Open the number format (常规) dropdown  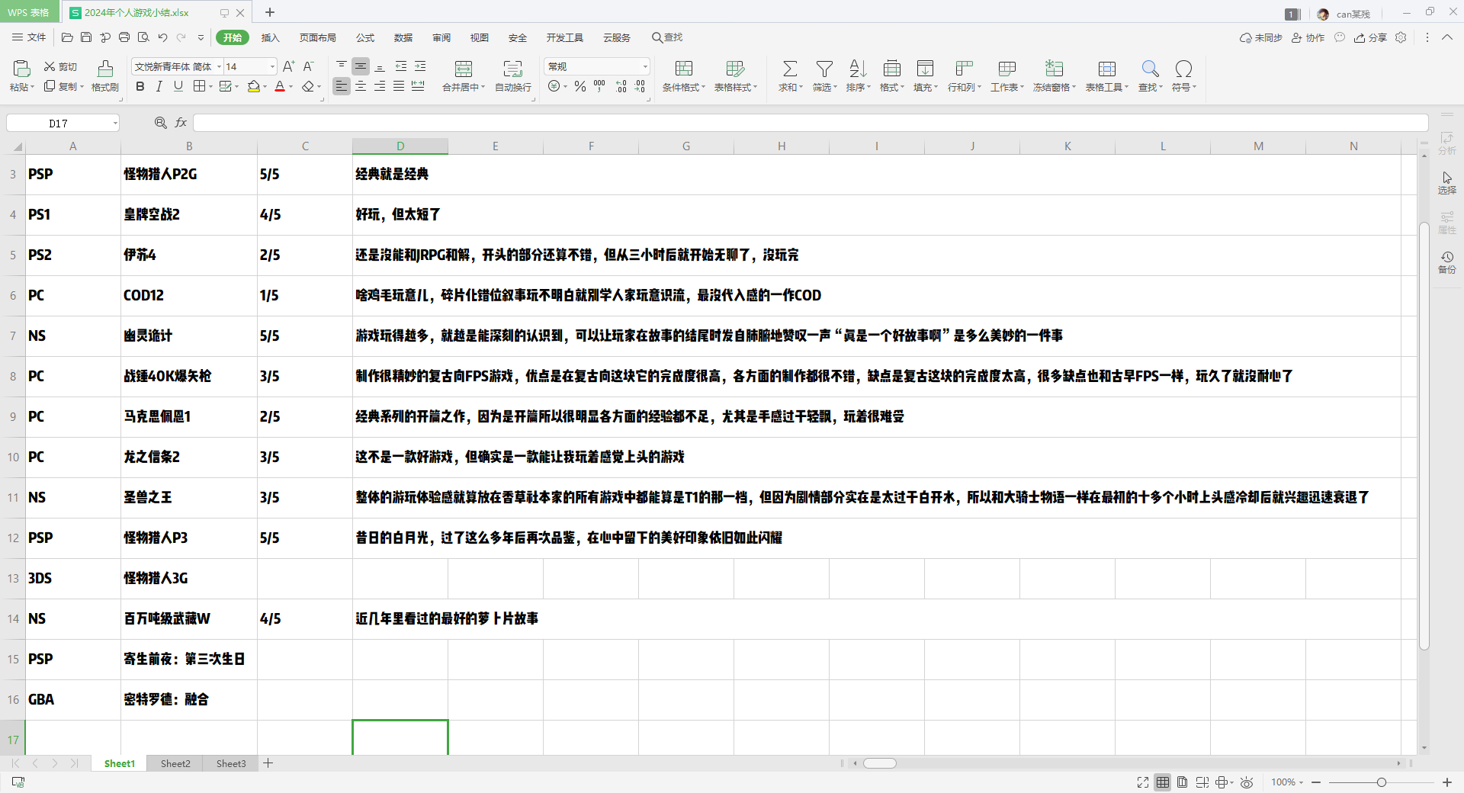point(645,67)
